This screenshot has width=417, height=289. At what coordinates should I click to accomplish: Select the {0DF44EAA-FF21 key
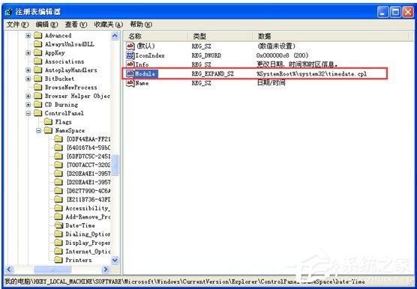point(88,139)
